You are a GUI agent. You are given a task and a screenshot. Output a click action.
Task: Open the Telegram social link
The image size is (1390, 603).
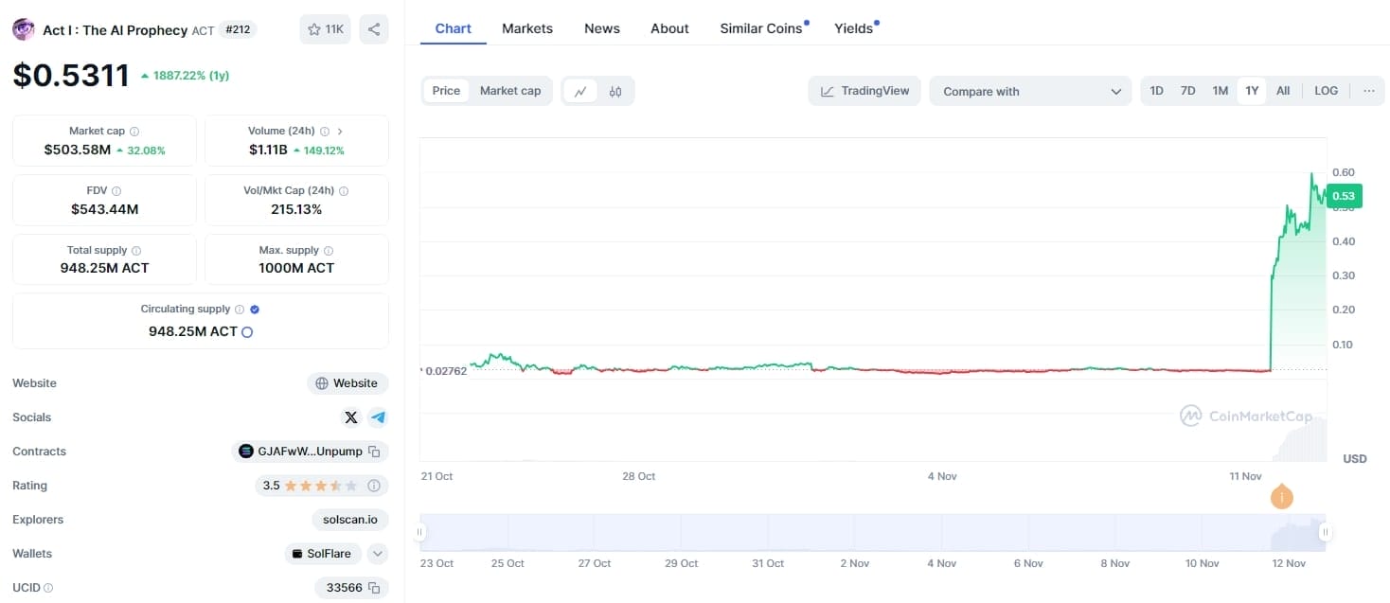(378, 417)
